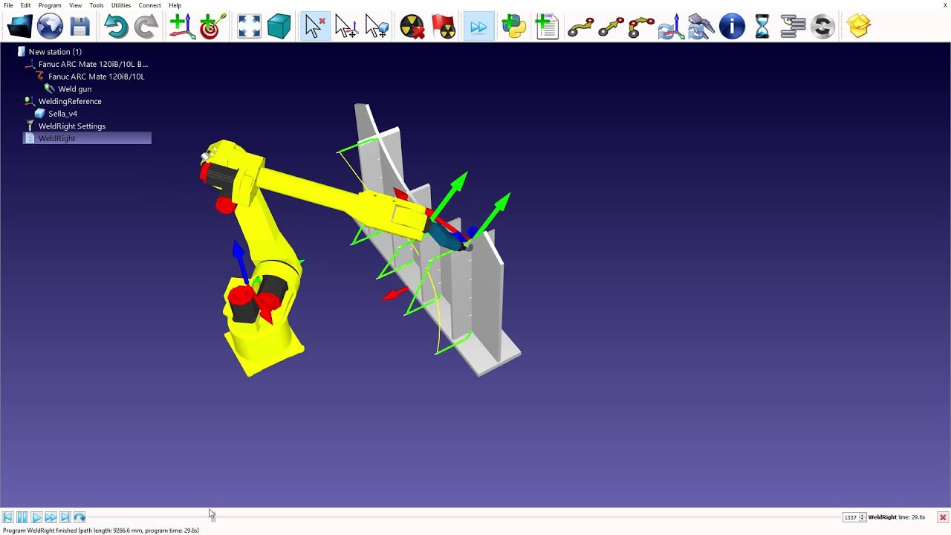
Task: Play the simulation
Action: [36, 517]
